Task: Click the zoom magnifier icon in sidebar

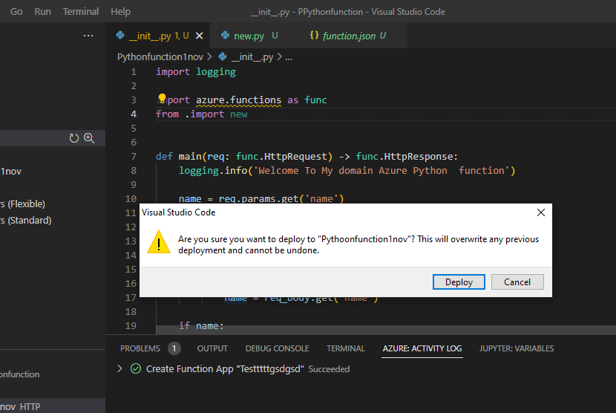Action: click(x=89, y=138)
